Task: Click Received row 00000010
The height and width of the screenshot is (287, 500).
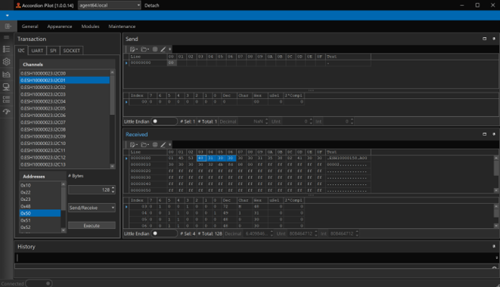Action: point(250,165)
